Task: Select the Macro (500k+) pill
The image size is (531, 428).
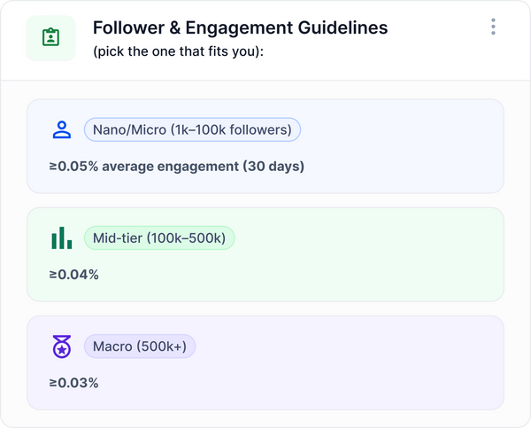Action: coord(139,346)
